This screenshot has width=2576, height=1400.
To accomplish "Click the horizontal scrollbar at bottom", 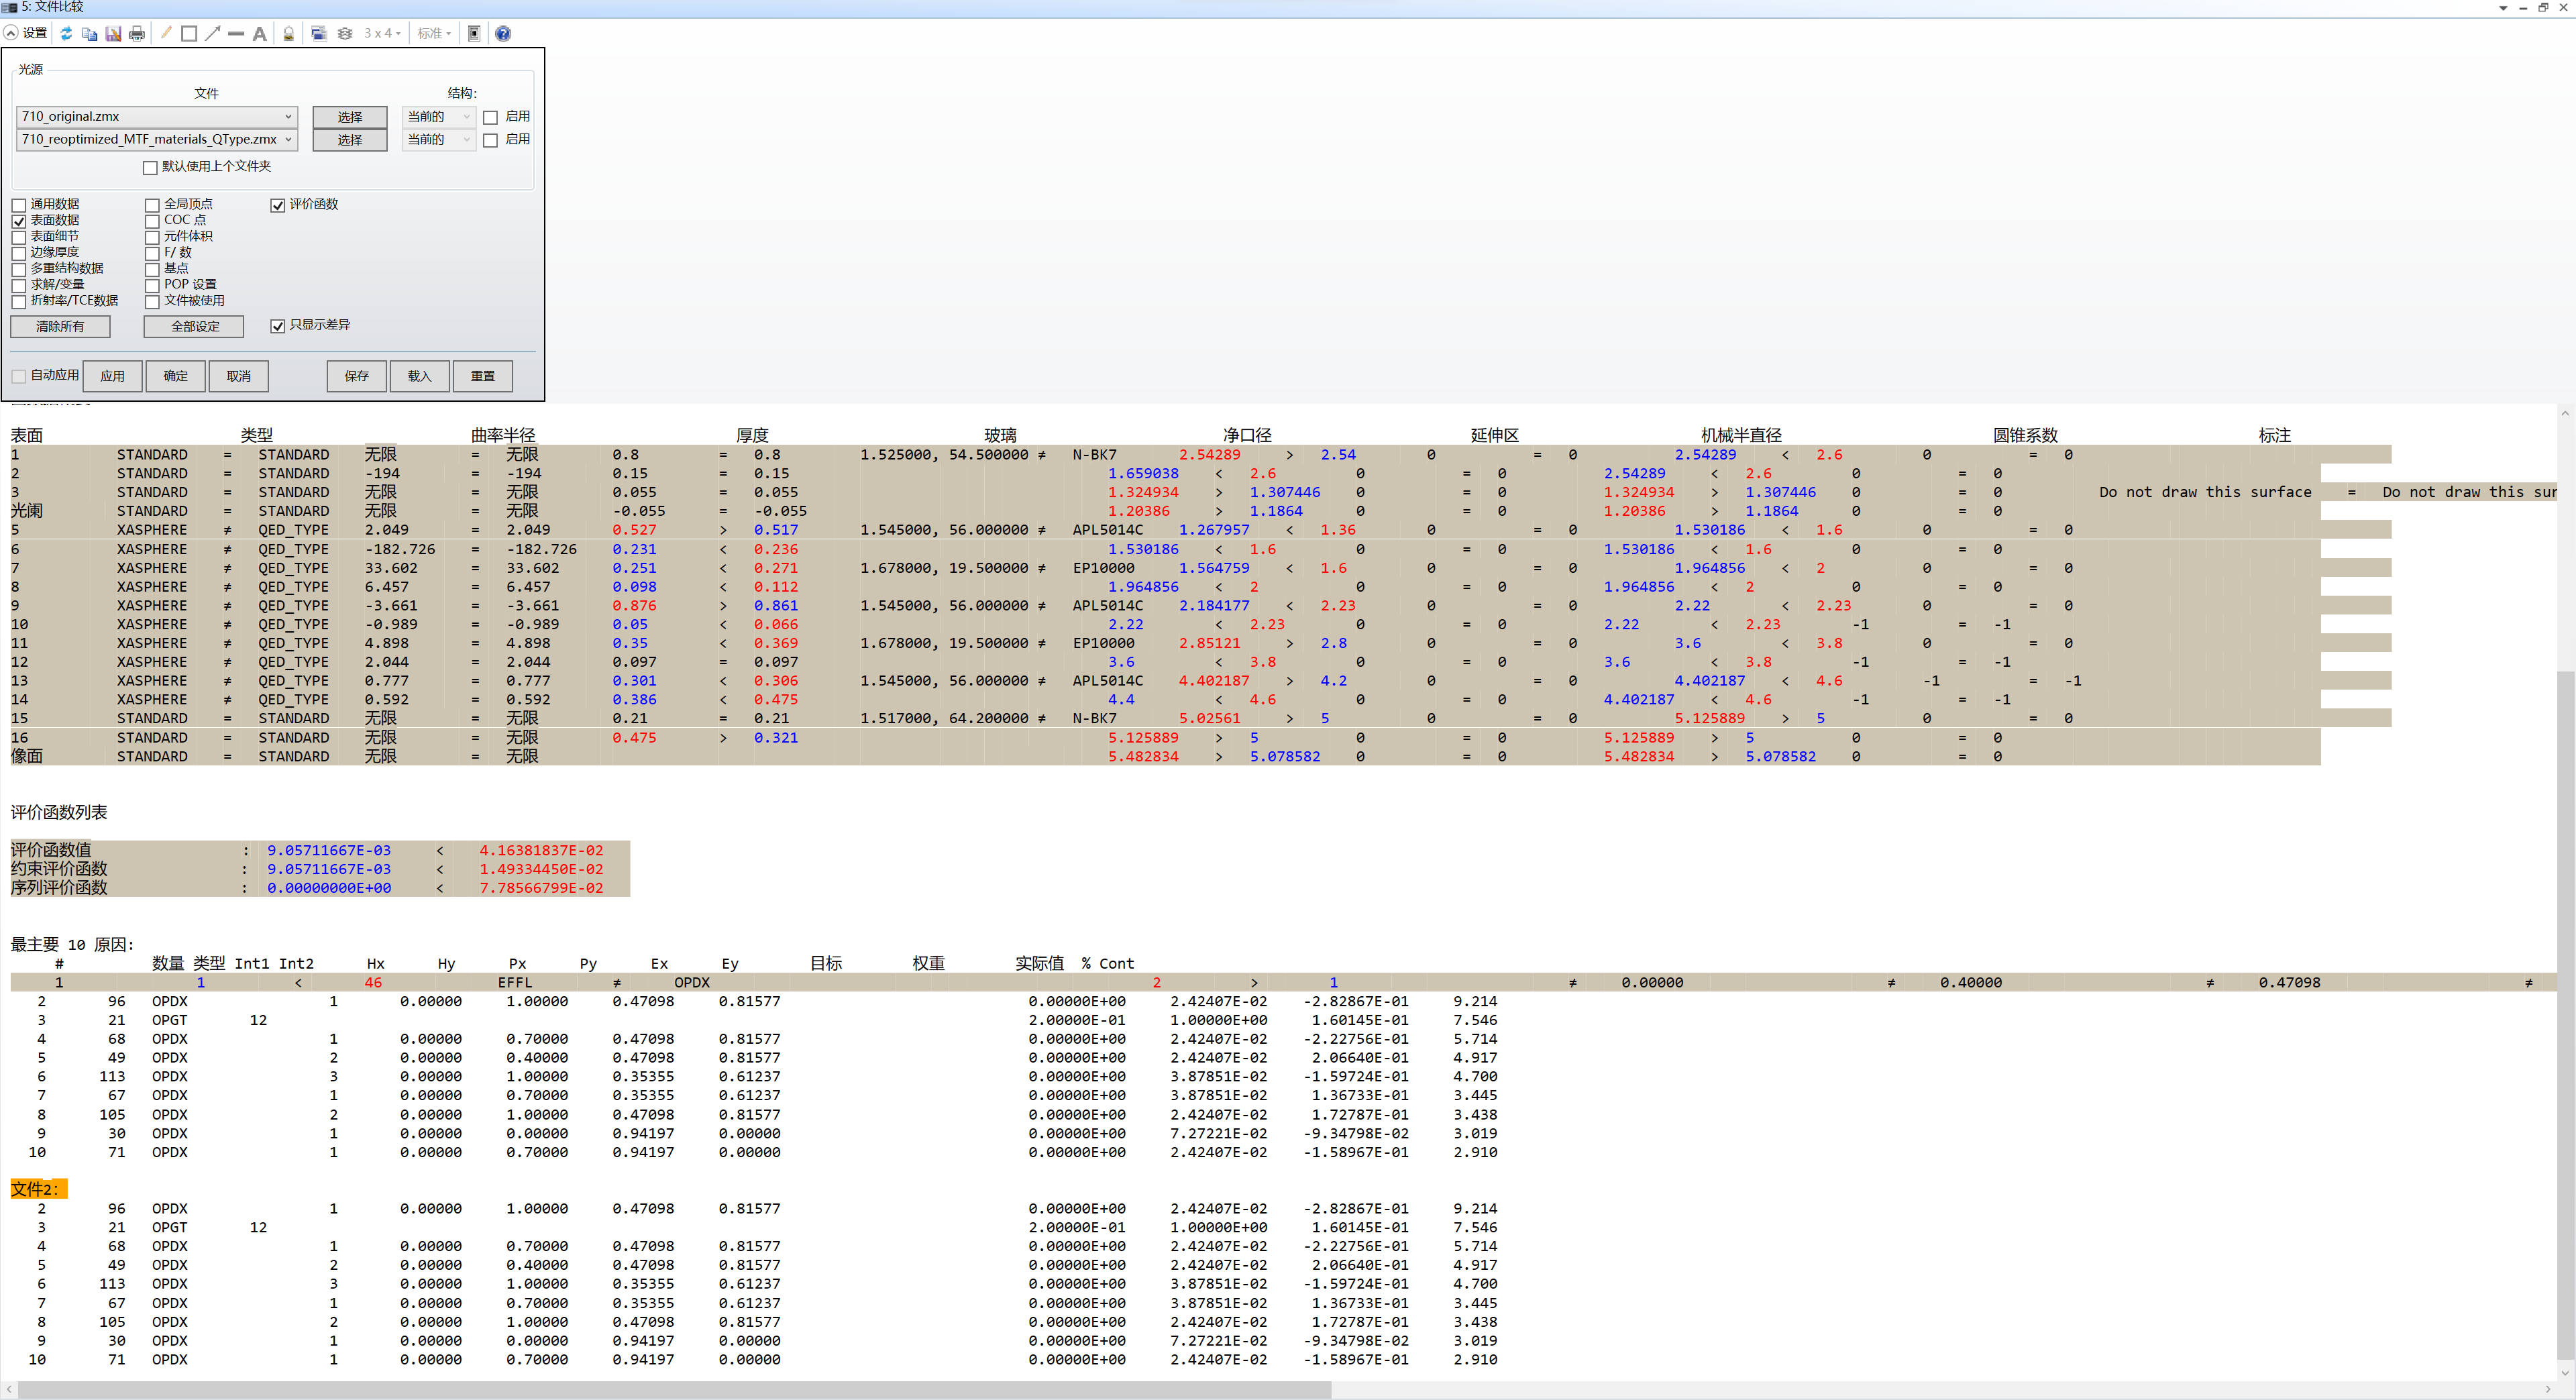I will 674,1390.
